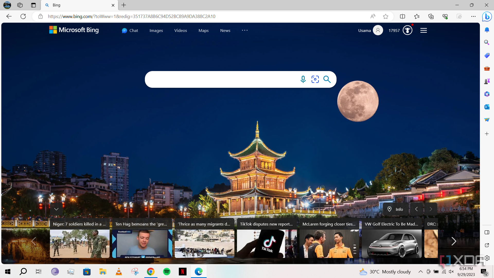The width and height of the screenshot is (494, 278).
Task: Open Collections in the browser toolbar
Action: tap(431, 16)
